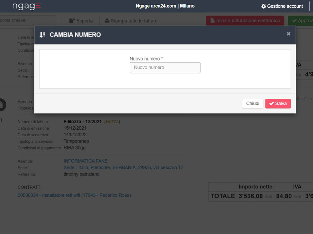Click the round invoice icon at left edge
313x234 pixels.
pos(2,104)
